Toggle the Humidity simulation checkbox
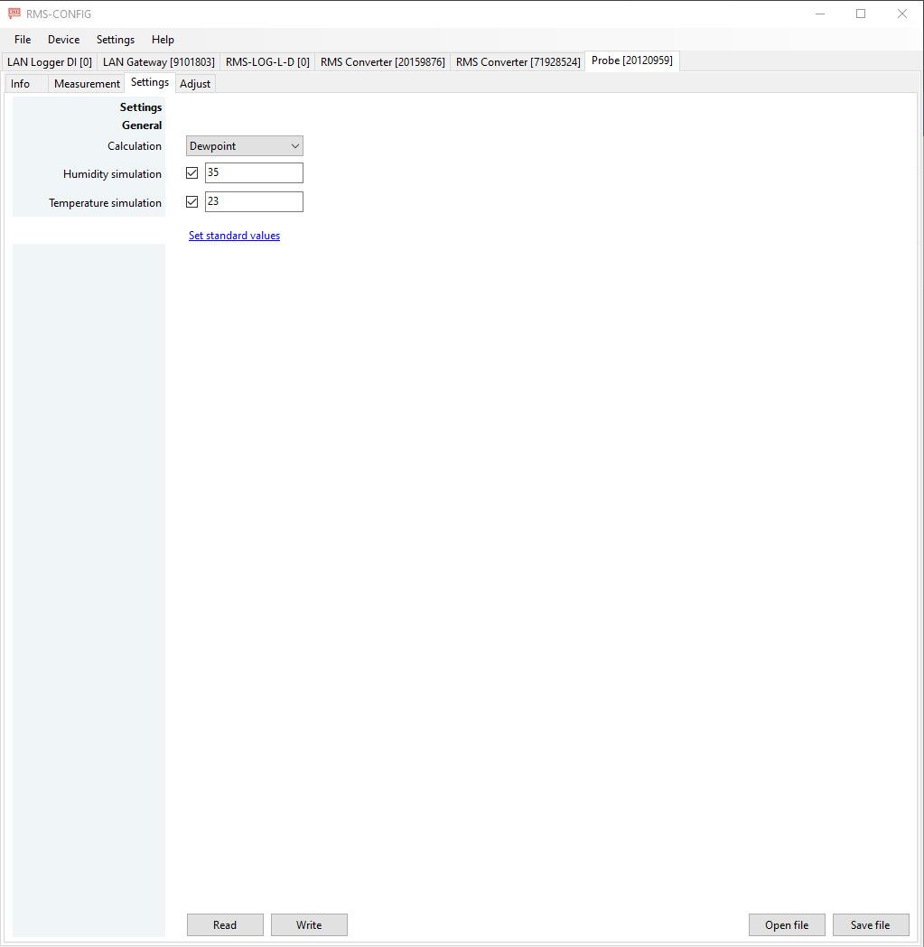 tap(192, 172)
